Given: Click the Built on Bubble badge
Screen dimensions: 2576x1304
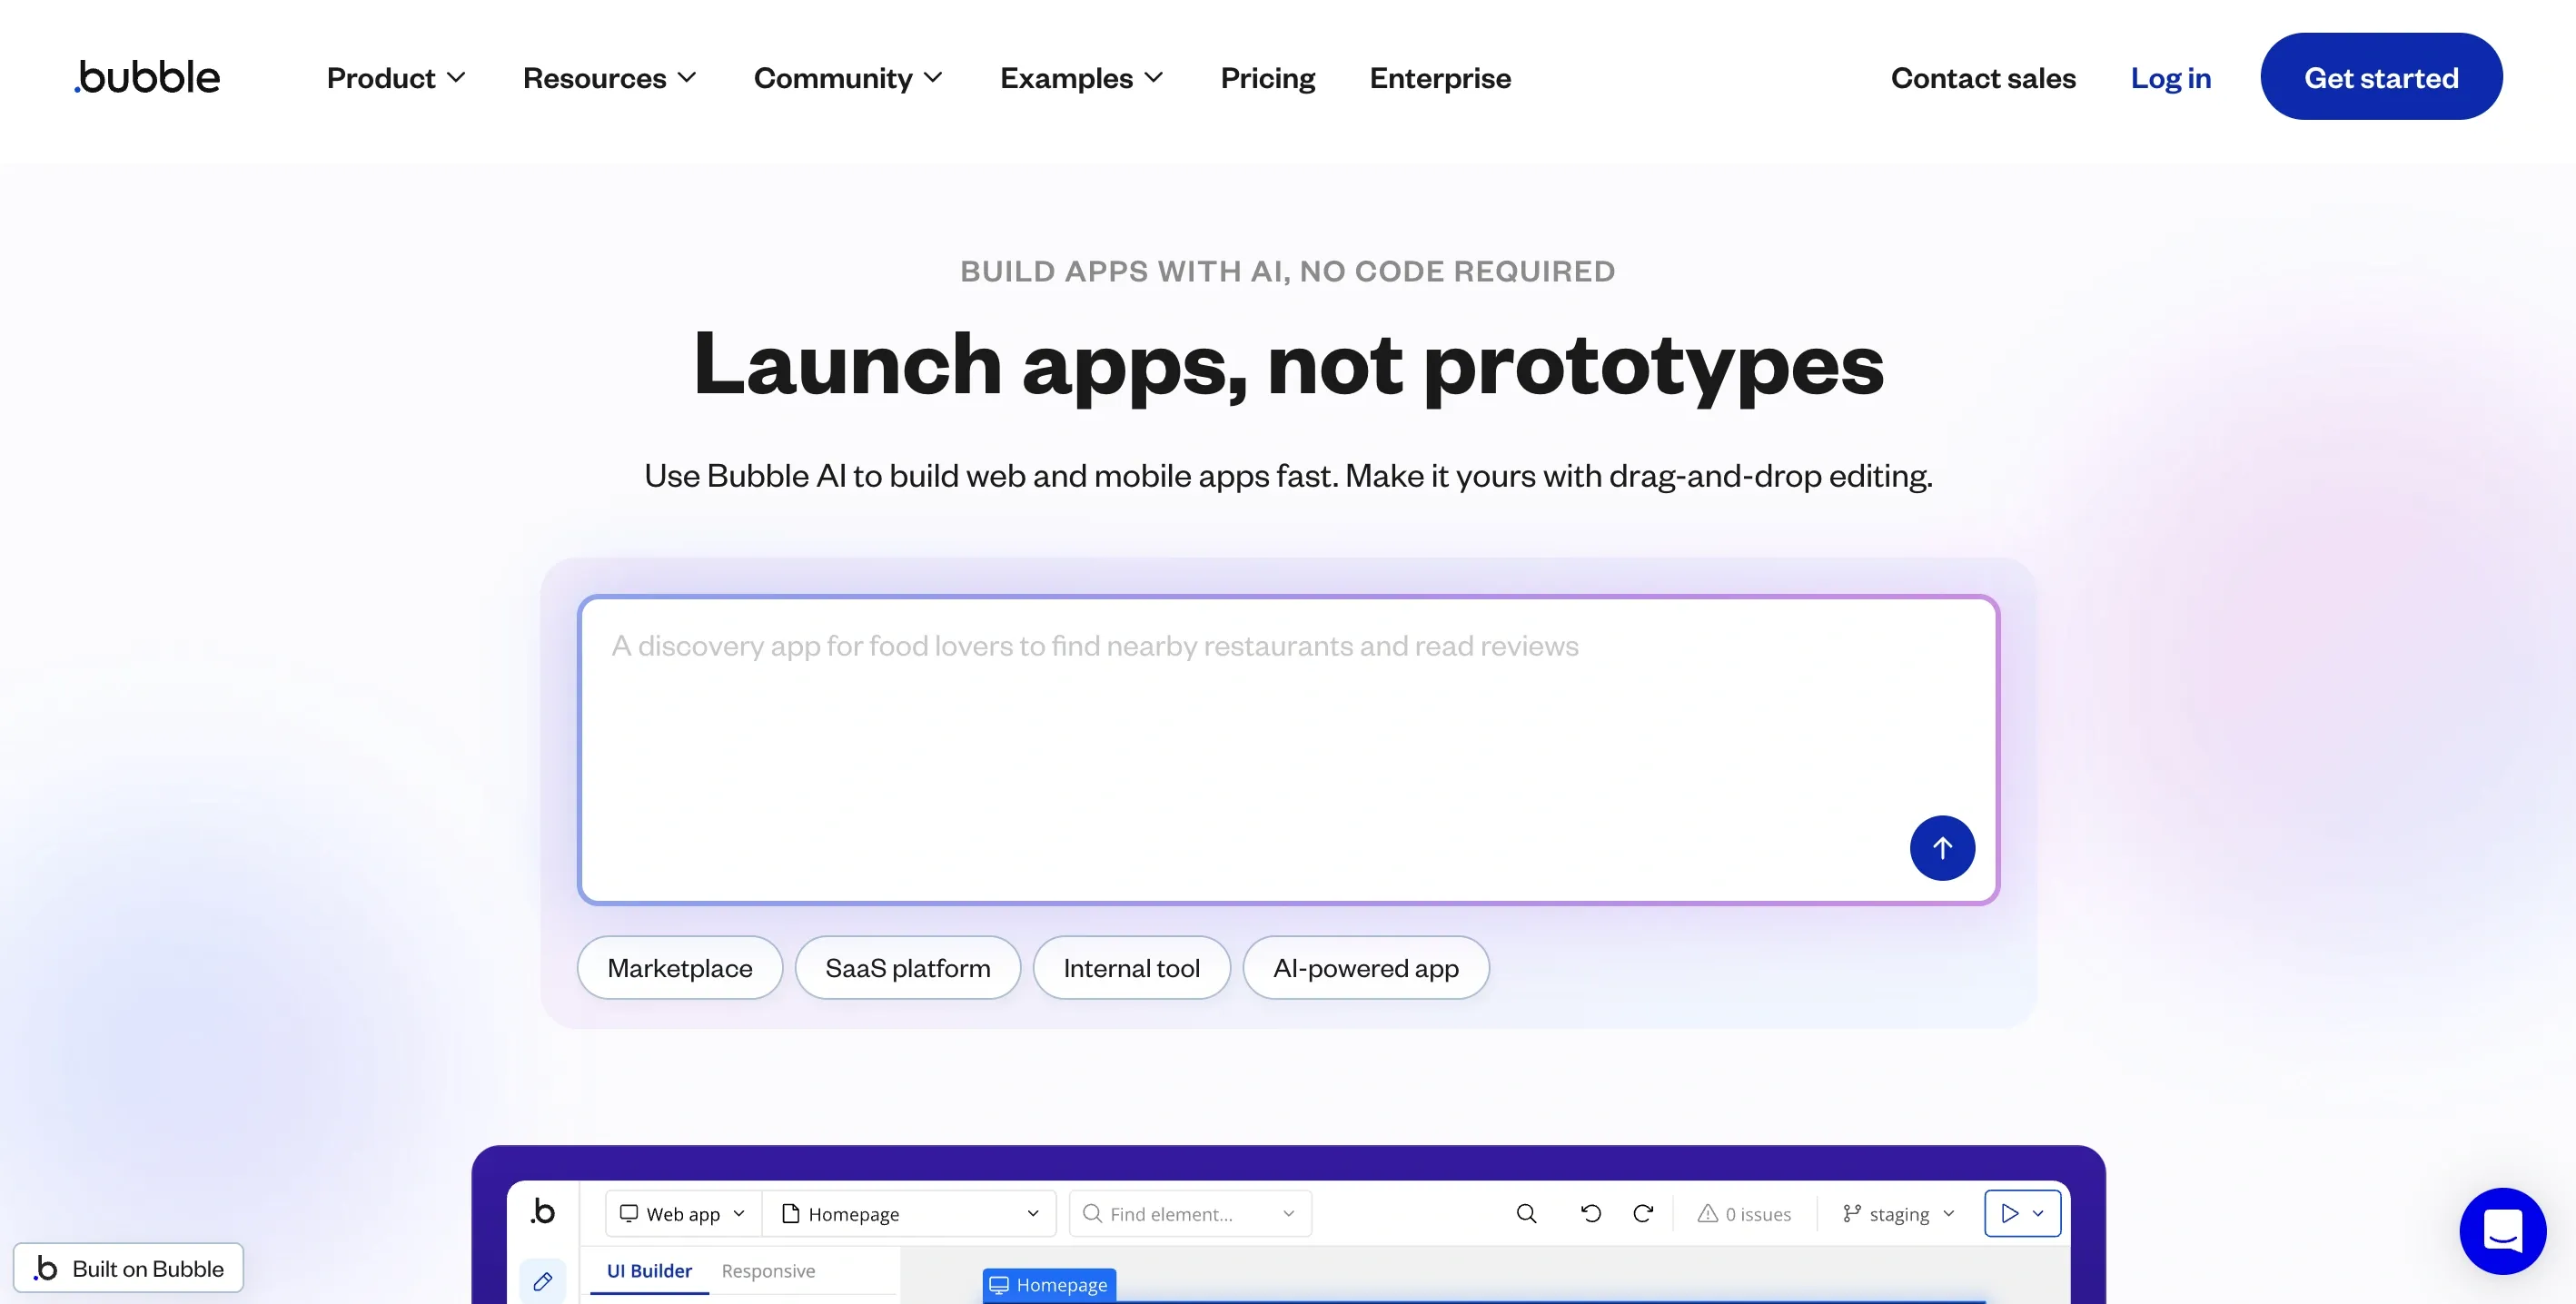Looking at the screenshot, I should tap(128, 1268).
